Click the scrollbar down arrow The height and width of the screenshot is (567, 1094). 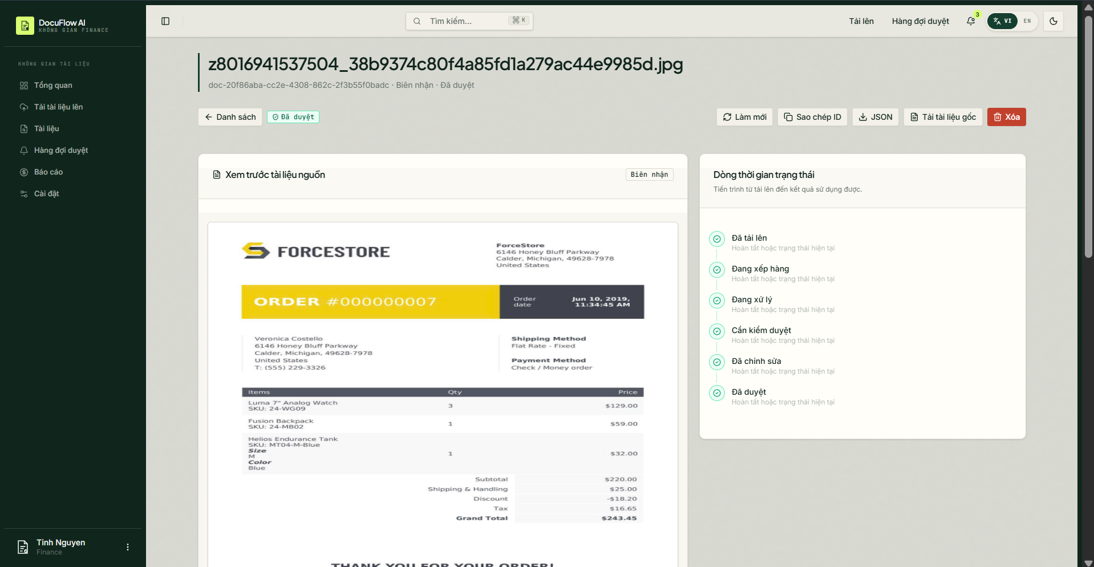click(1088, 562)
